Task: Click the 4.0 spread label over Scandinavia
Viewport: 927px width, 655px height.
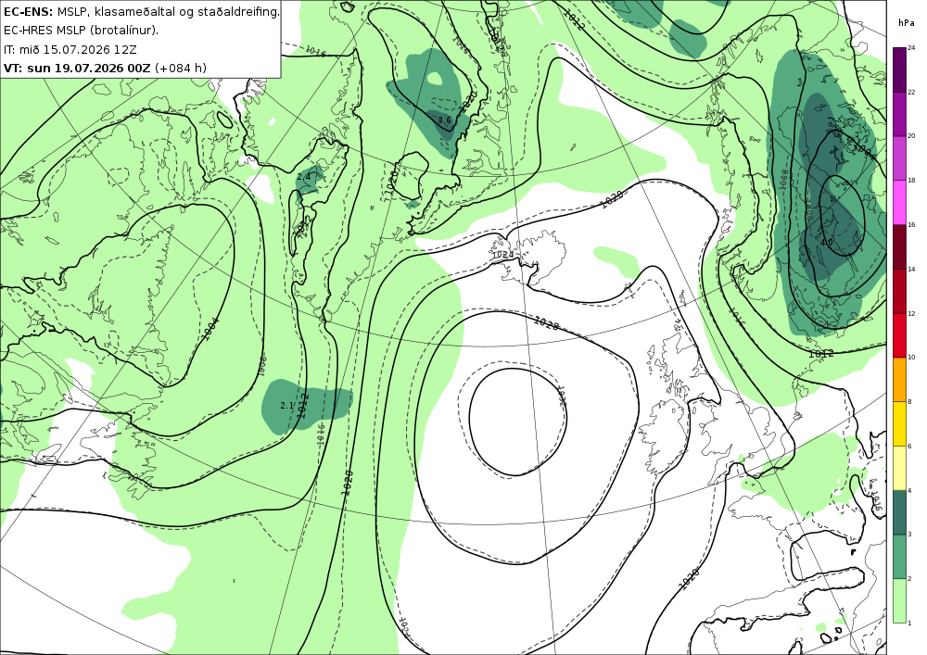Action: pos(827,242)
